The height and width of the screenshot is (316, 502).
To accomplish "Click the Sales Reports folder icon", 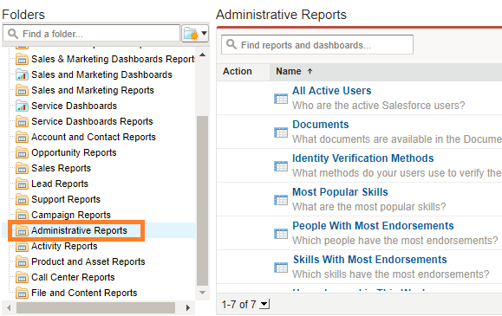I will [22, 168].
